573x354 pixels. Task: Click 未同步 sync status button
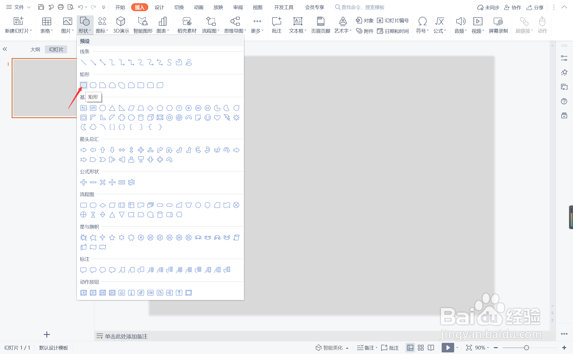tap(488, 7)
